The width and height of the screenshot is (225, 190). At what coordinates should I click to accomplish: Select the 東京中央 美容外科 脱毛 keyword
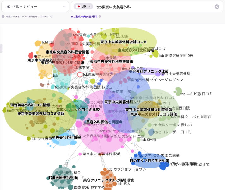[x=101, y=154]
